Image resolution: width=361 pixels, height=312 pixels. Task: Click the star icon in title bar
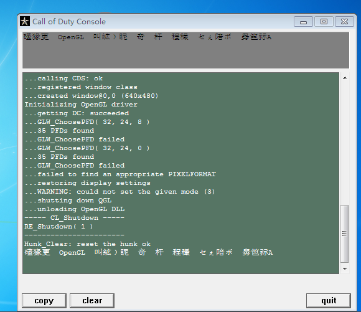25,21
